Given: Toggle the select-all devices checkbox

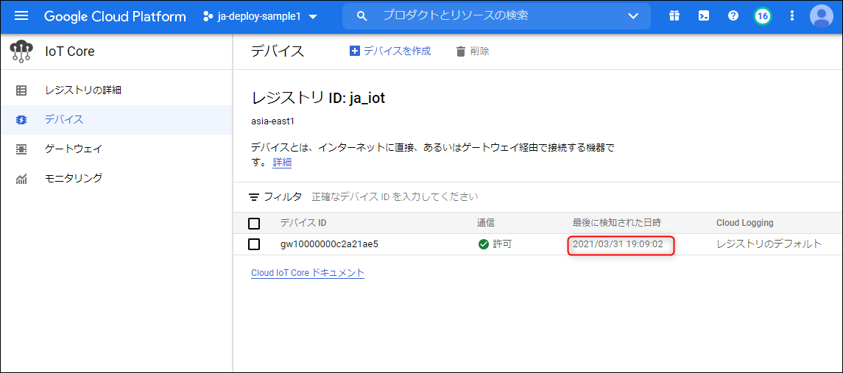Looking at the screenshot, I should coord(254,224).
